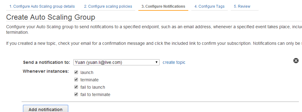302x112 pixels.
Task: Untick the fail to terminate checkbox
Action: (x=76, y=94)
